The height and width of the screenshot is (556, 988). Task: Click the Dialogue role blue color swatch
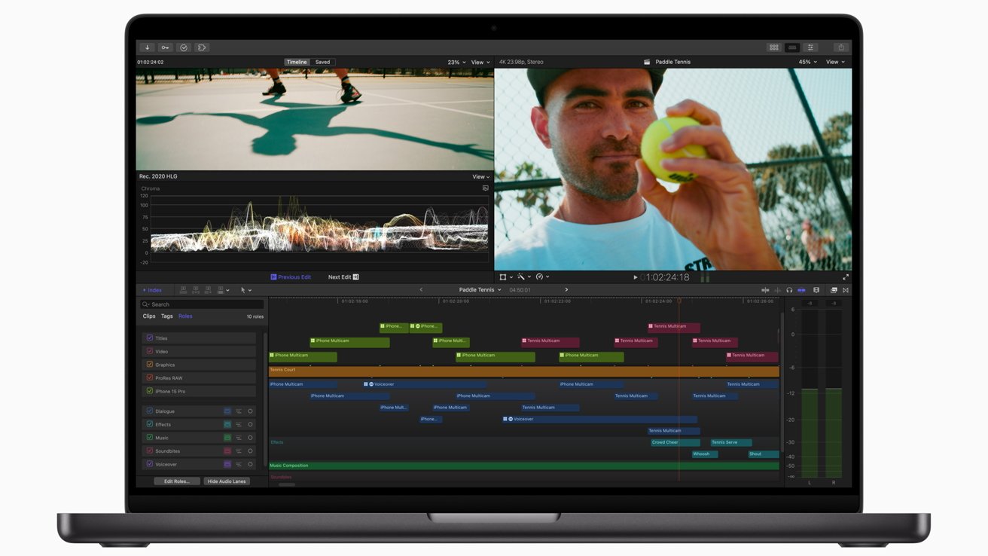(x=227, y=411)
